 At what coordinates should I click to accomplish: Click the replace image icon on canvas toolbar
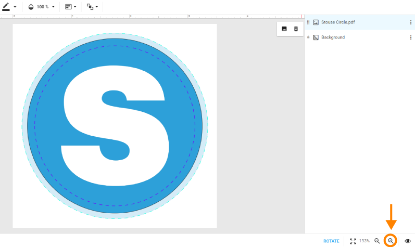pos(284,29)
